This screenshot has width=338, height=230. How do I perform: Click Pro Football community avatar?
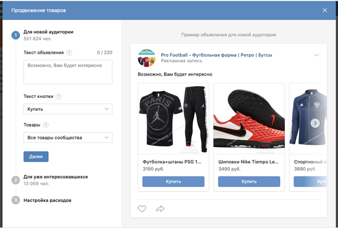tap(147, 58)
